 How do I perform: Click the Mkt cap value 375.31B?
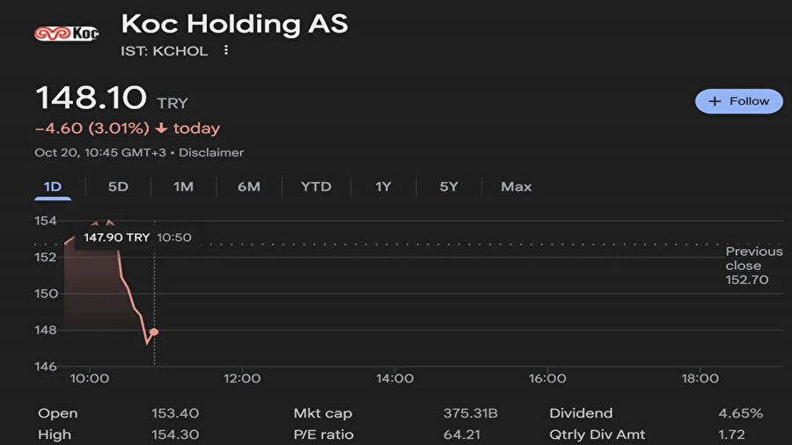471,413
